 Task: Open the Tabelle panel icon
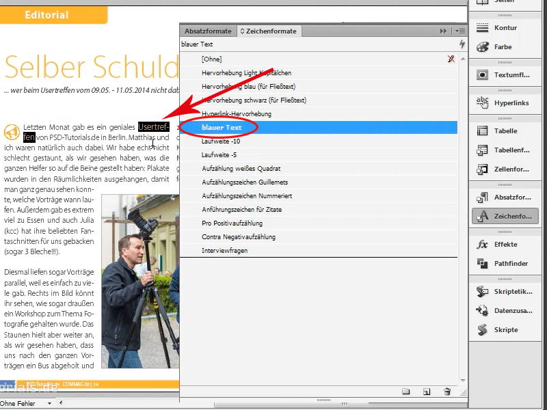tap(483, 131)
